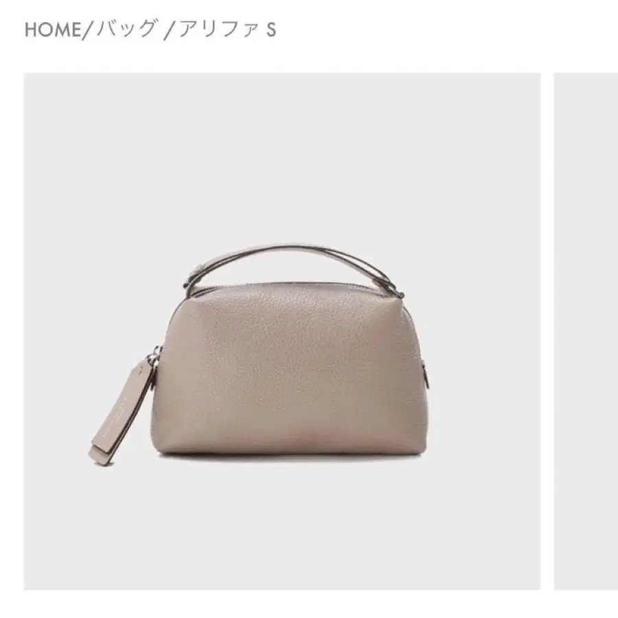Click the hanging leather tag charm
The height and width of the screenshot is (618, 618).
tap(122, 412)
